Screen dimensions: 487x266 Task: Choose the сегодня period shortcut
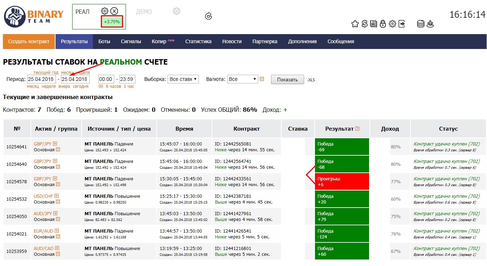point(81,86)
